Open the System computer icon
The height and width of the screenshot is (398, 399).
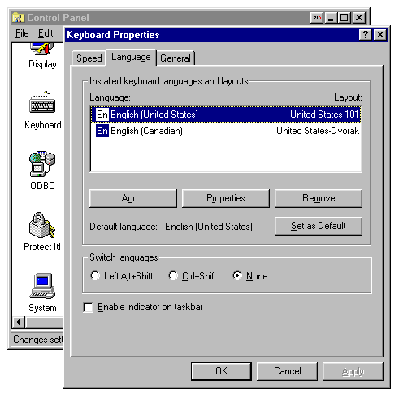pos(42,286)
